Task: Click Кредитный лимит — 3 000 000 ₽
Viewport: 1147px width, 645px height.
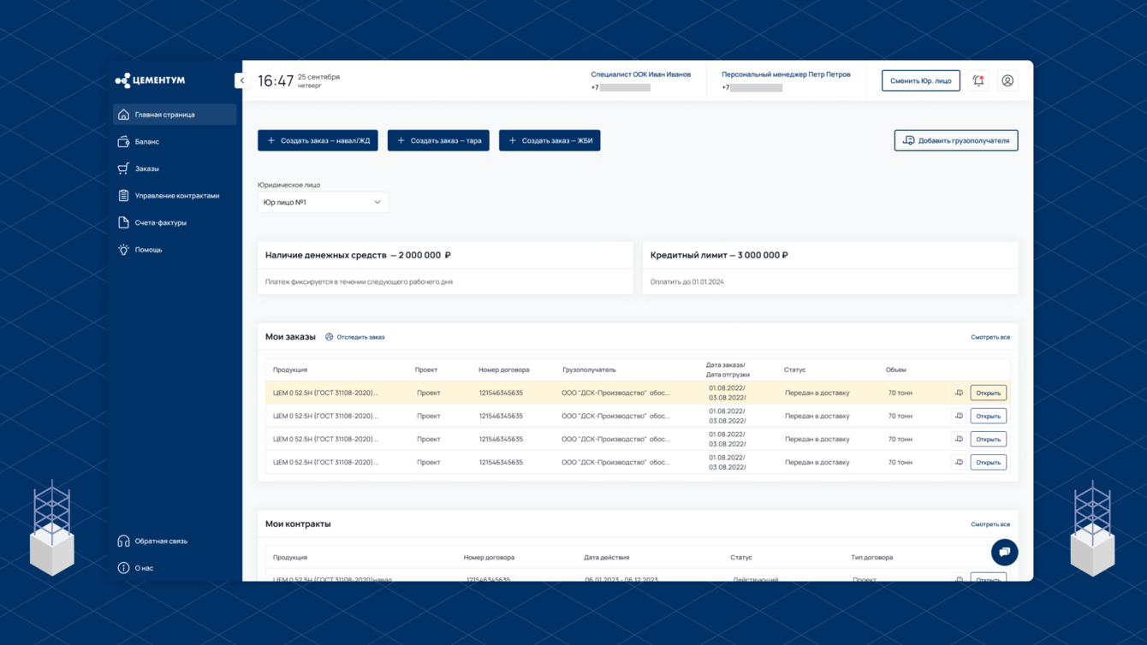Action: click(x=719, y=255)
